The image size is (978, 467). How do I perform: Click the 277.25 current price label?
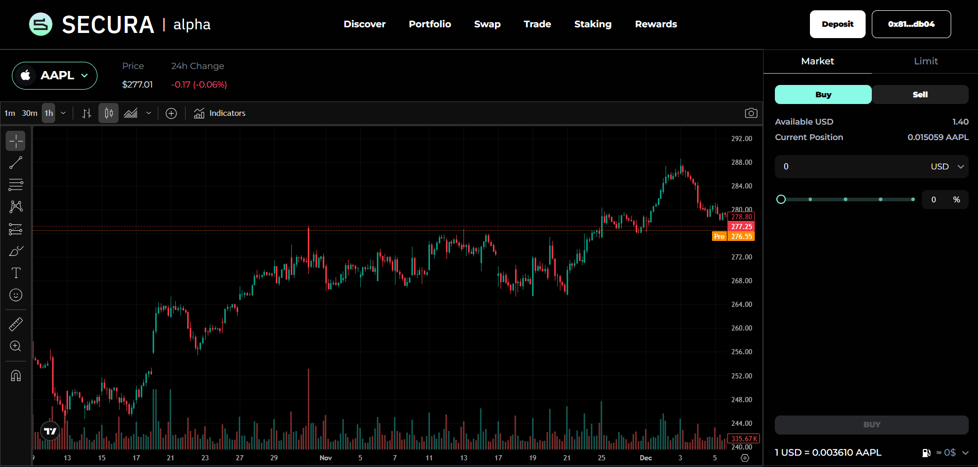click(741, 227)
